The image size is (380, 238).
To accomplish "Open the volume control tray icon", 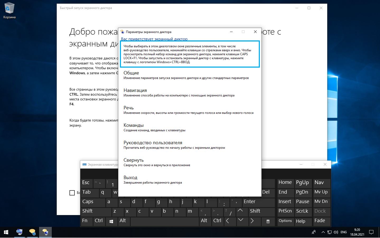I will click(336, 232).
